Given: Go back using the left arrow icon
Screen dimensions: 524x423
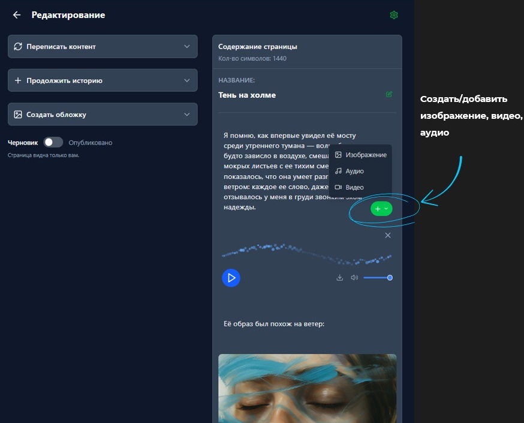Looking at the screenshot, I should [17, 15].
